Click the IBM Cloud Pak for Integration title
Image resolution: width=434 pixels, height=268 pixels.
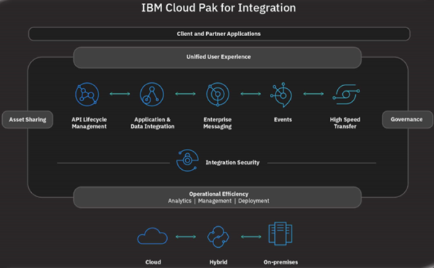tap(218, 8)
